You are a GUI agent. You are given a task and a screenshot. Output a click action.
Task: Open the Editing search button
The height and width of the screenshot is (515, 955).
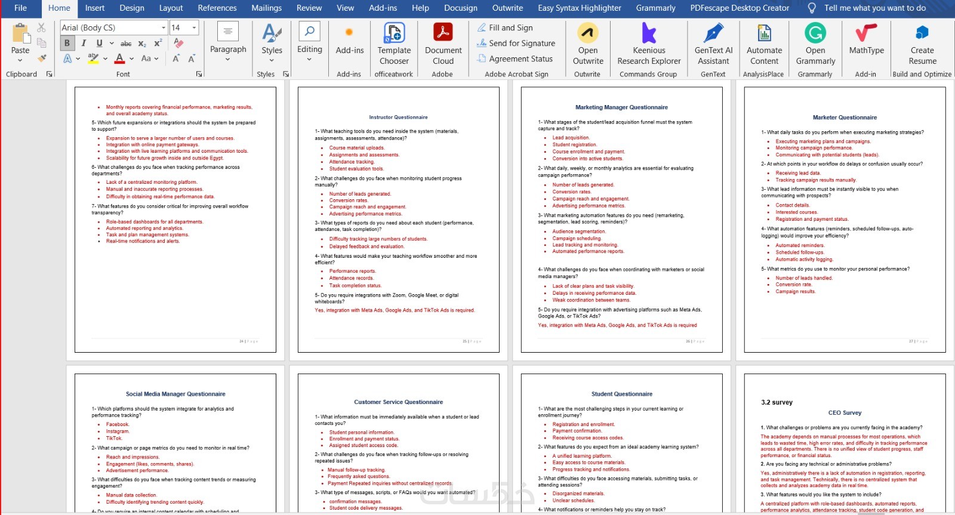(x=310, y=42)
